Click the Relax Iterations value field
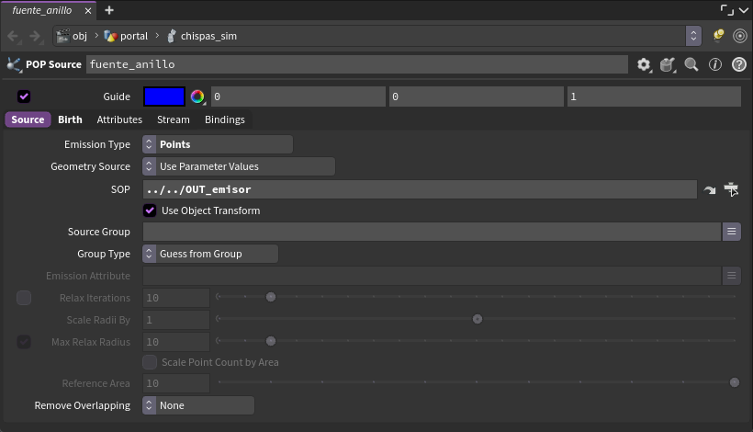The image size is (753, 432). [176, 298]
